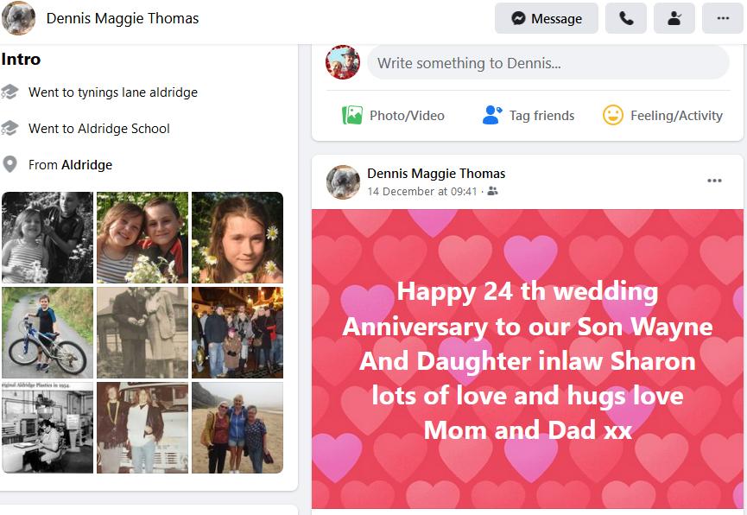The height and width of the screenshot is (515, 747).
Task: Click the Photo/Video option
Action: coord(394,115)
